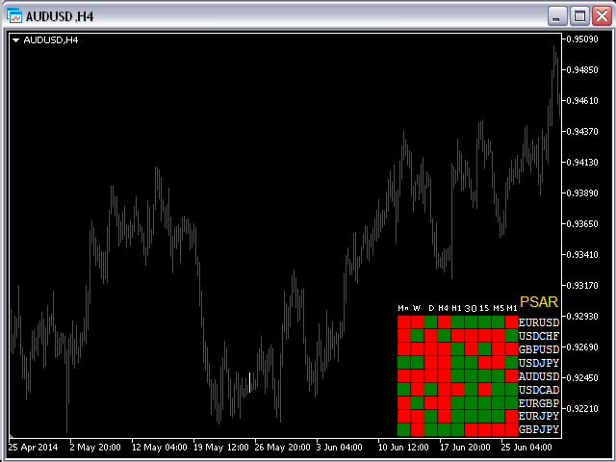This screenshot has width=616, height=462.
Task: Click the '19 May 12:00' time axis label
Action: pos(220,447)
